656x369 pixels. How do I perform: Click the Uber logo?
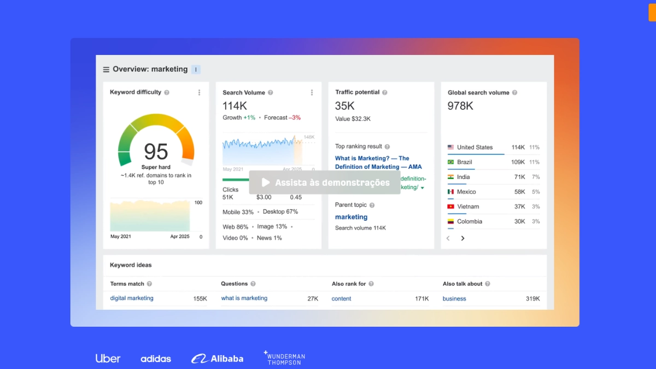click(108, 359)
